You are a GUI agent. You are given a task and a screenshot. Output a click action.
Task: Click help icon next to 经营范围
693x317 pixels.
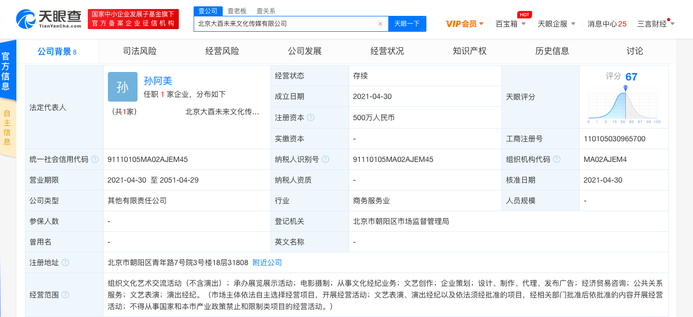tap(65, 295)
